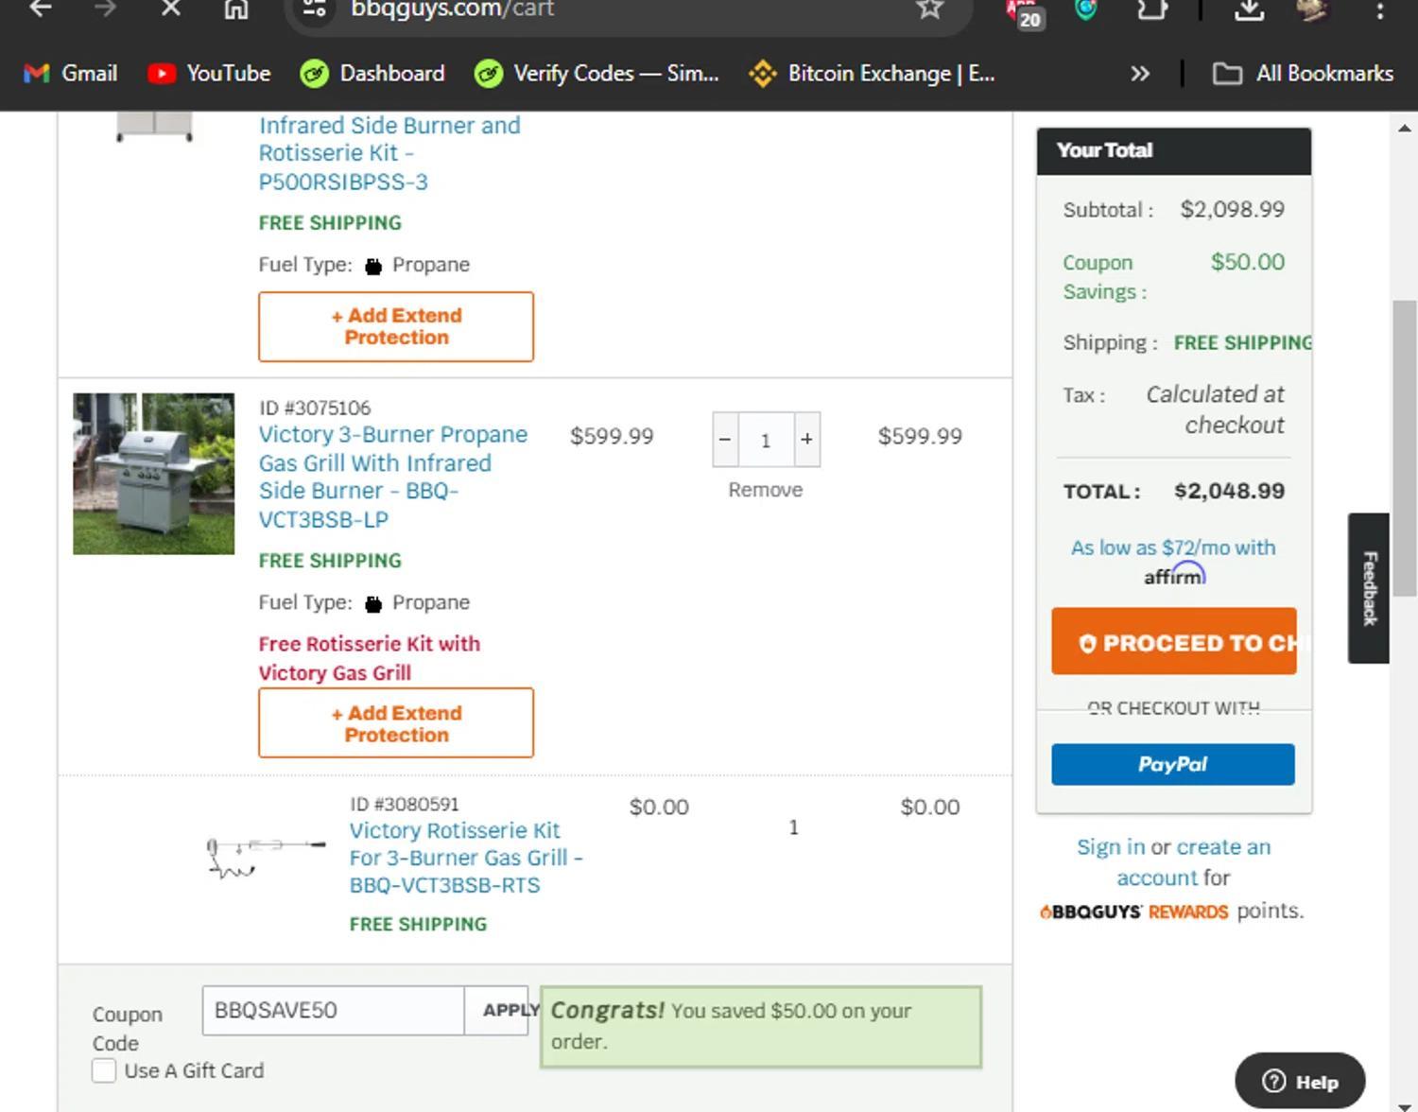Click the scrollbar up arrow
Screen dimensions: 1418x1112
1404,129
